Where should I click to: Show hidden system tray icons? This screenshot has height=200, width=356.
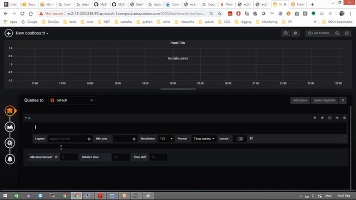(x=300, y=196)
